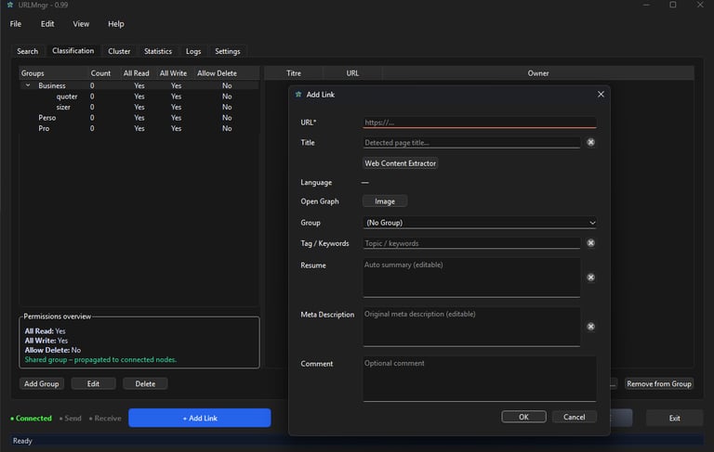714x452 pixels.
Task: Click the clear icon beside Resume box
Action: click(x=590, y=277)
